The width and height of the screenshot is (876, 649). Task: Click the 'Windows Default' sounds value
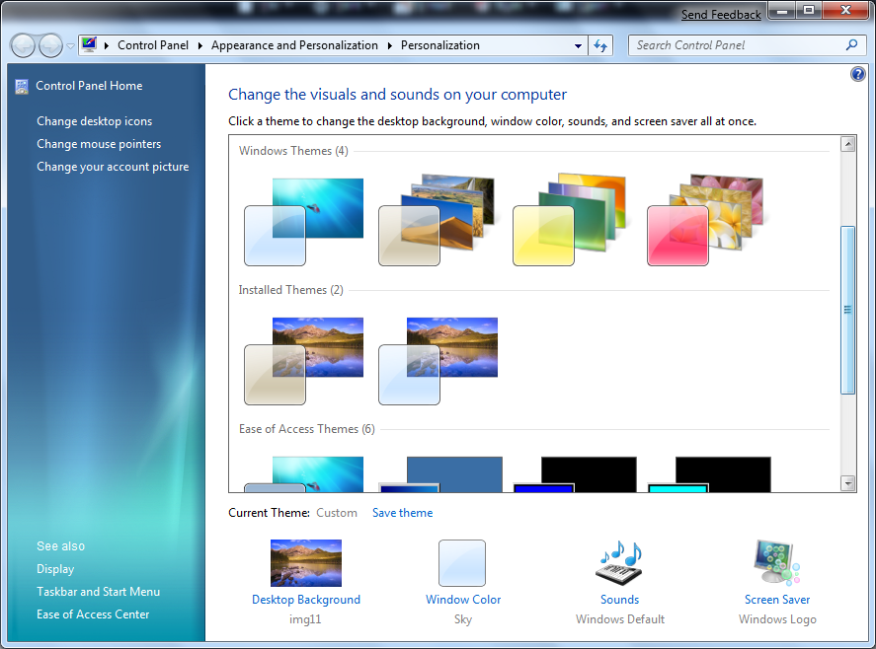coord(620,619)
